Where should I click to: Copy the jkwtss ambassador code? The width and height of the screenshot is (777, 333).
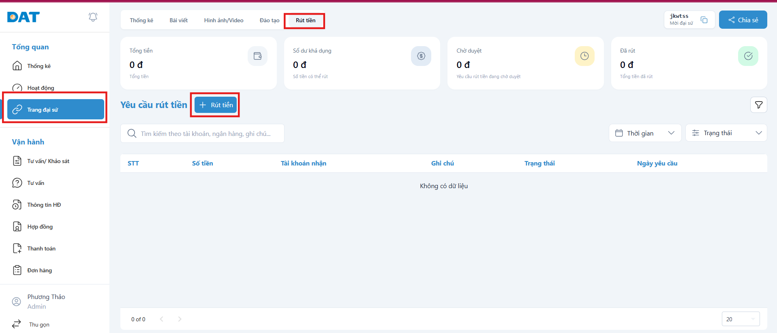704,20
